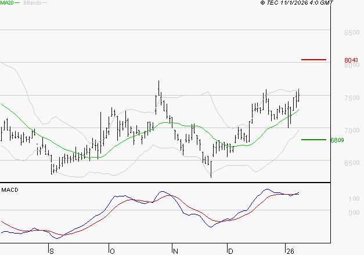
Task: Toggle the MA20 legend label
Action: coord(6,3)
